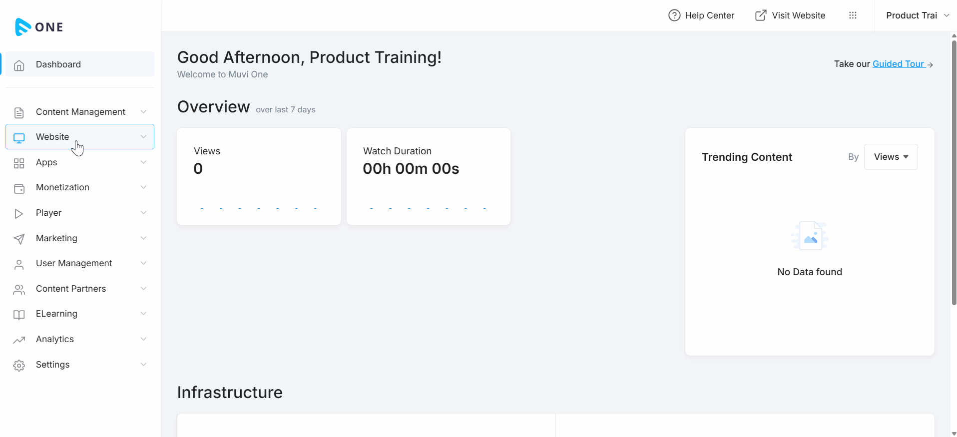Open the app switcher dots grid icon
957x437 pixels.
[x=853, y=15]
